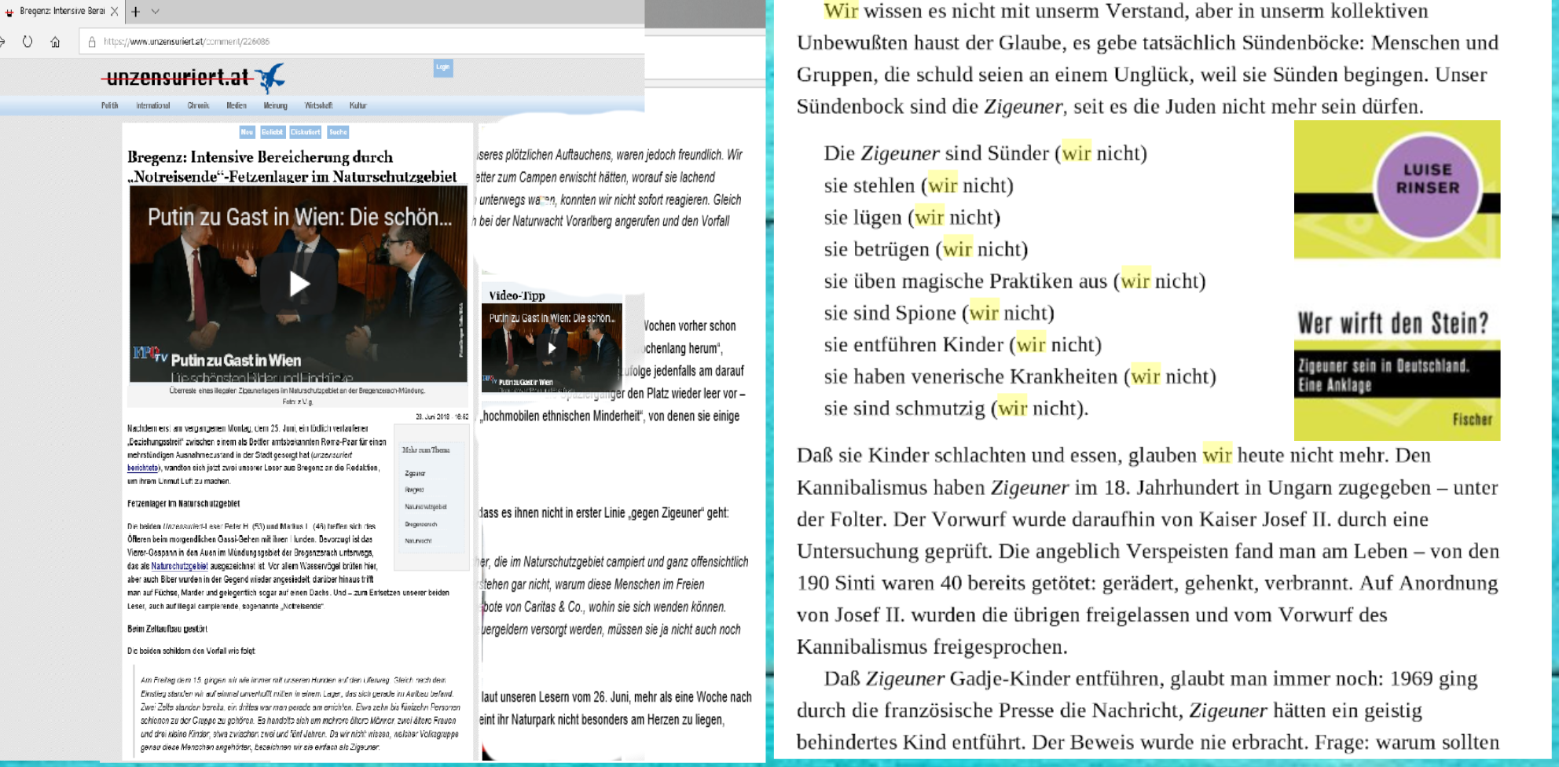Viewport: 1559px width, 767px height.
Task: Click the browser home icon
Action: click(55, 42)
